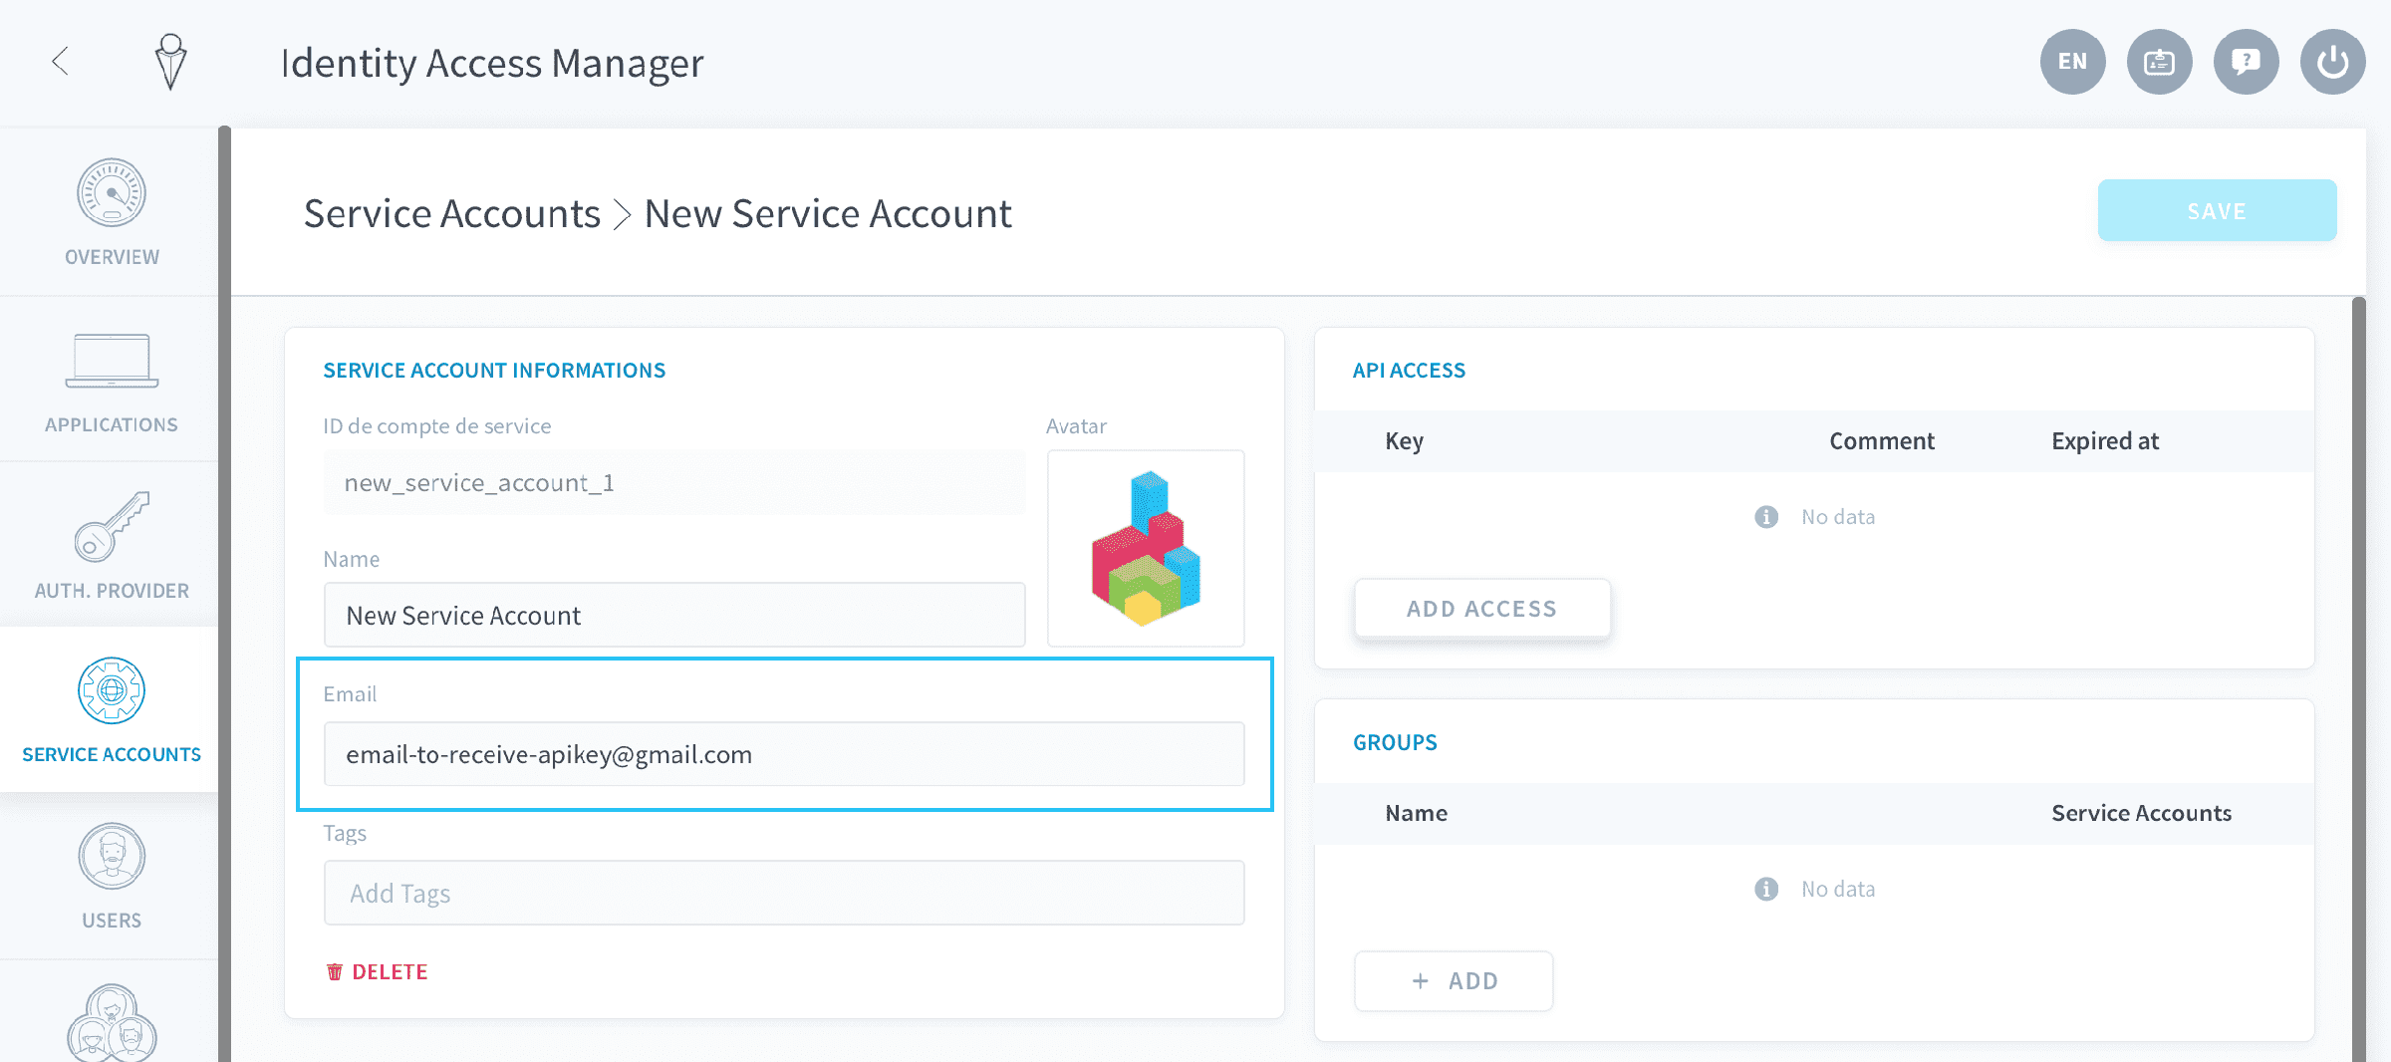Click the No data info icon in API Access
Viewport: 2391px width, 1062px height.
click(x=1766, y=517)
